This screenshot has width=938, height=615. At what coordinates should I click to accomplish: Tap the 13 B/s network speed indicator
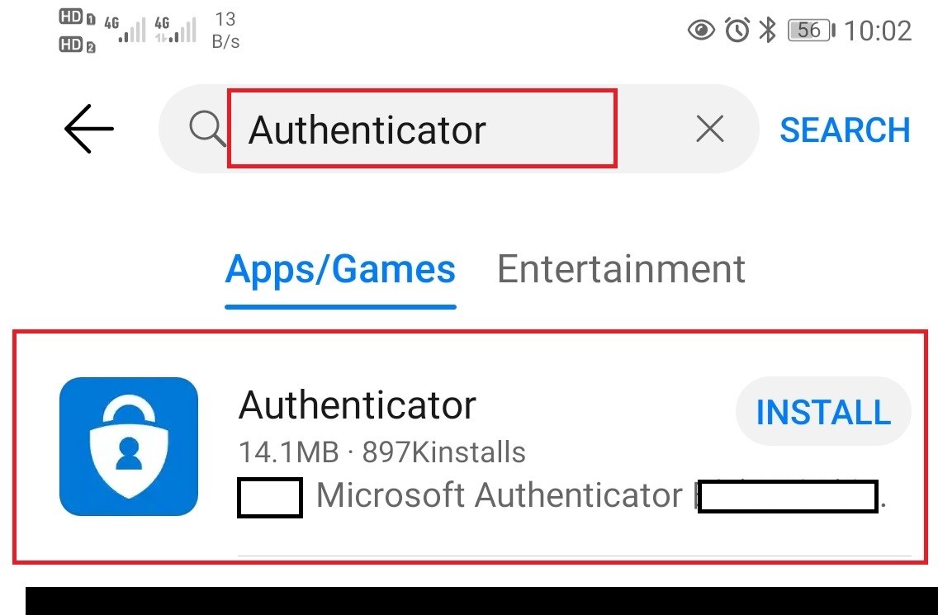point(225,31)
